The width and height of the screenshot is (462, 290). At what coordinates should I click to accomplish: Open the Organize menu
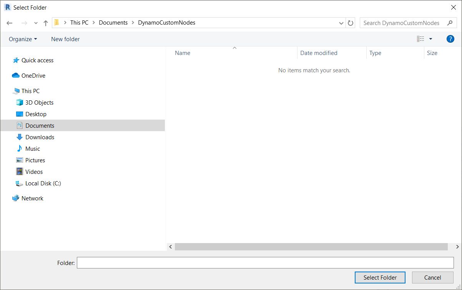[x=23, y=39]
